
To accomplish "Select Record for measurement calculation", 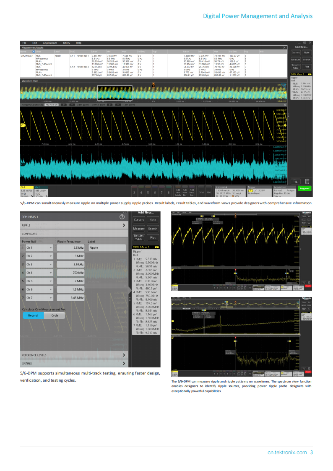I will tap(33, 315).
